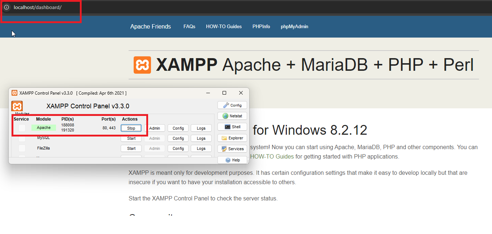
Task: Open the FileZilla Config menu
Action: [178, 148]
